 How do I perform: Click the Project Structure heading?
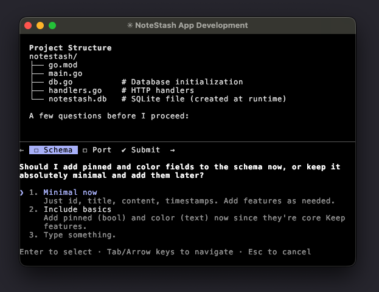71,48
